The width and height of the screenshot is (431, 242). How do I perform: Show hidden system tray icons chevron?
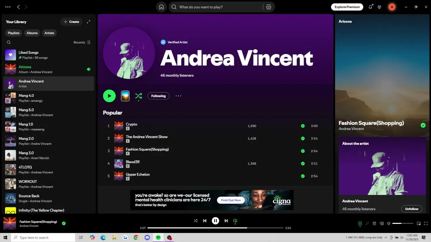tap(386, 238)
